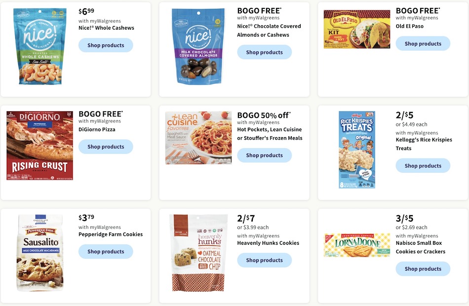Click Shop products for Nice! Whole Cashews
Screen dimensions: 469x306
105,45
